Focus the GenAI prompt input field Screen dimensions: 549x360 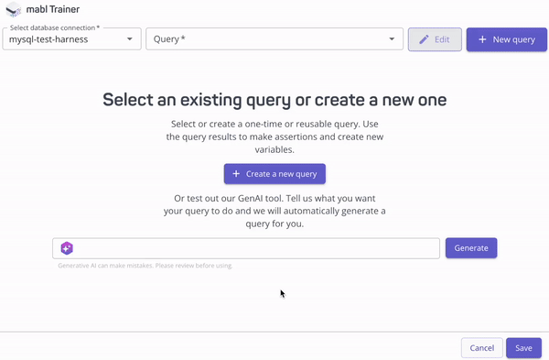[246, 248]
